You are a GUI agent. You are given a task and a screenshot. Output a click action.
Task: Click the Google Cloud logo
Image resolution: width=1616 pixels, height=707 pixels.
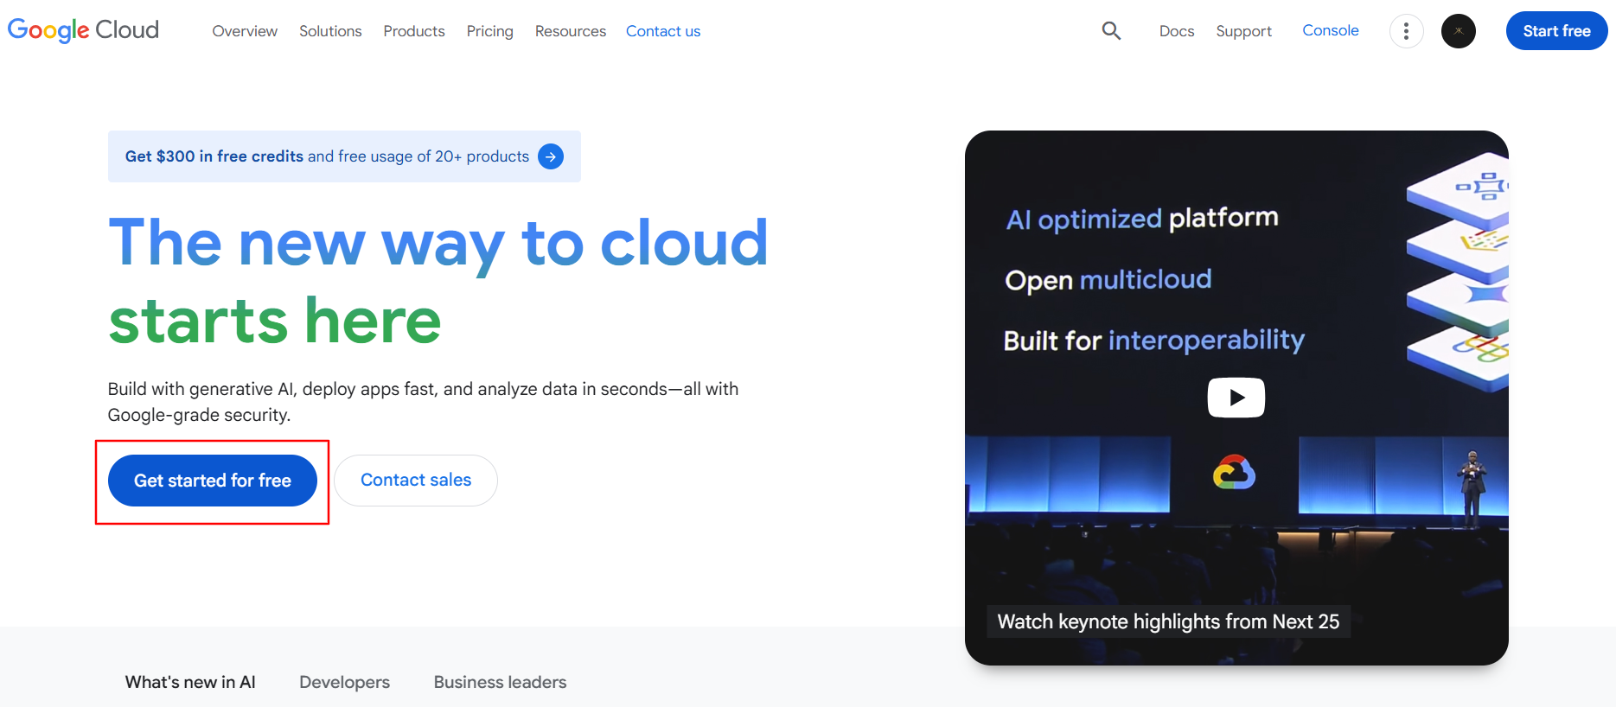point(83,30)
